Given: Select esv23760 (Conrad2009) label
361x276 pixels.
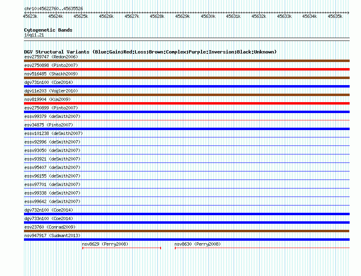Looking at the screenshot, I should (50, 227).
